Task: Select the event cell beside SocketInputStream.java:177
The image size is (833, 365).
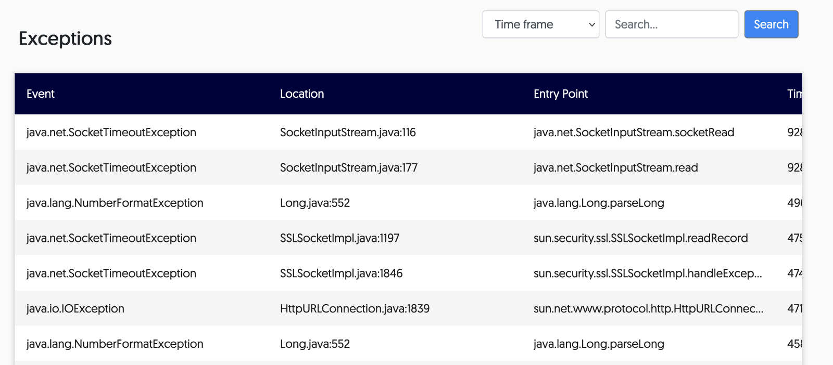Action: pos(111,168)
